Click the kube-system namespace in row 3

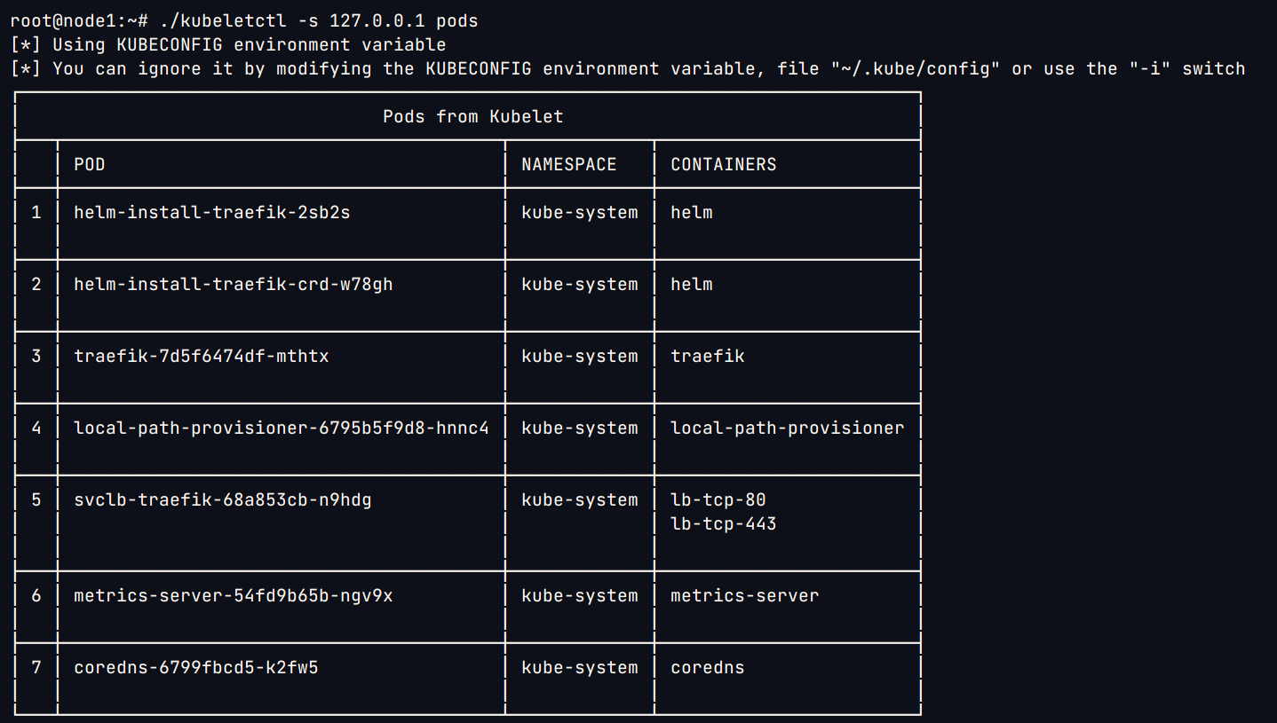pyautogui.click(x=579, y=356)
